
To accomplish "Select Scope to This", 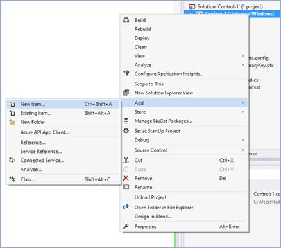I will 149,84.
